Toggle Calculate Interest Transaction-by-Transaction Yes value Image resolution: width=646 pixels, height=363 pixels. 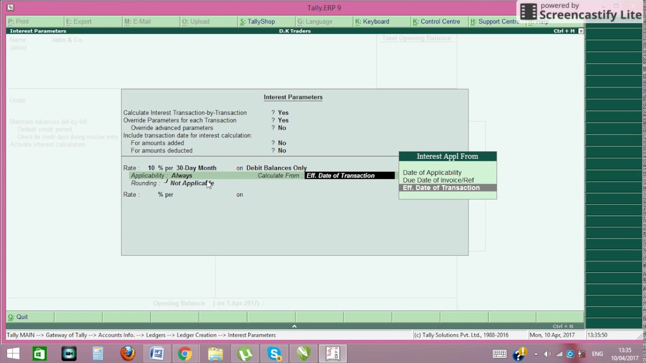tap(283, 113)
